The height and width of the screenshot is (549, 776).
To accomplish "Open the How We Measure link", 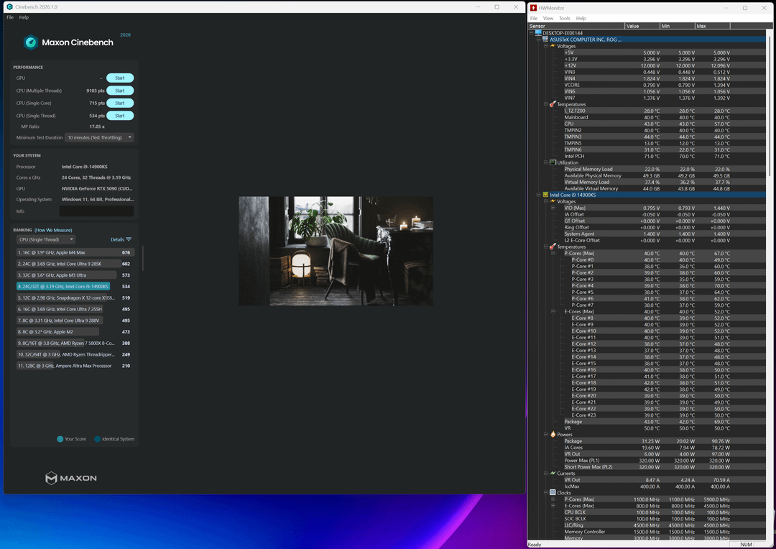I will (53, 230).
